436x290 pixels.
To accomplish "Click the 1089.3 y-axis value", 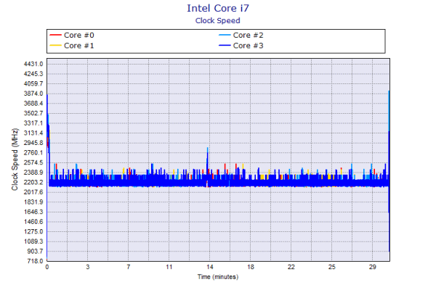I will tap(33, 241).
